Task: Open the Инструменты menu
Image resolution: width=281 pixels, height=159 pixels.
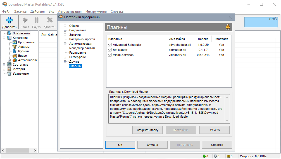Action: tap(96, 11)
